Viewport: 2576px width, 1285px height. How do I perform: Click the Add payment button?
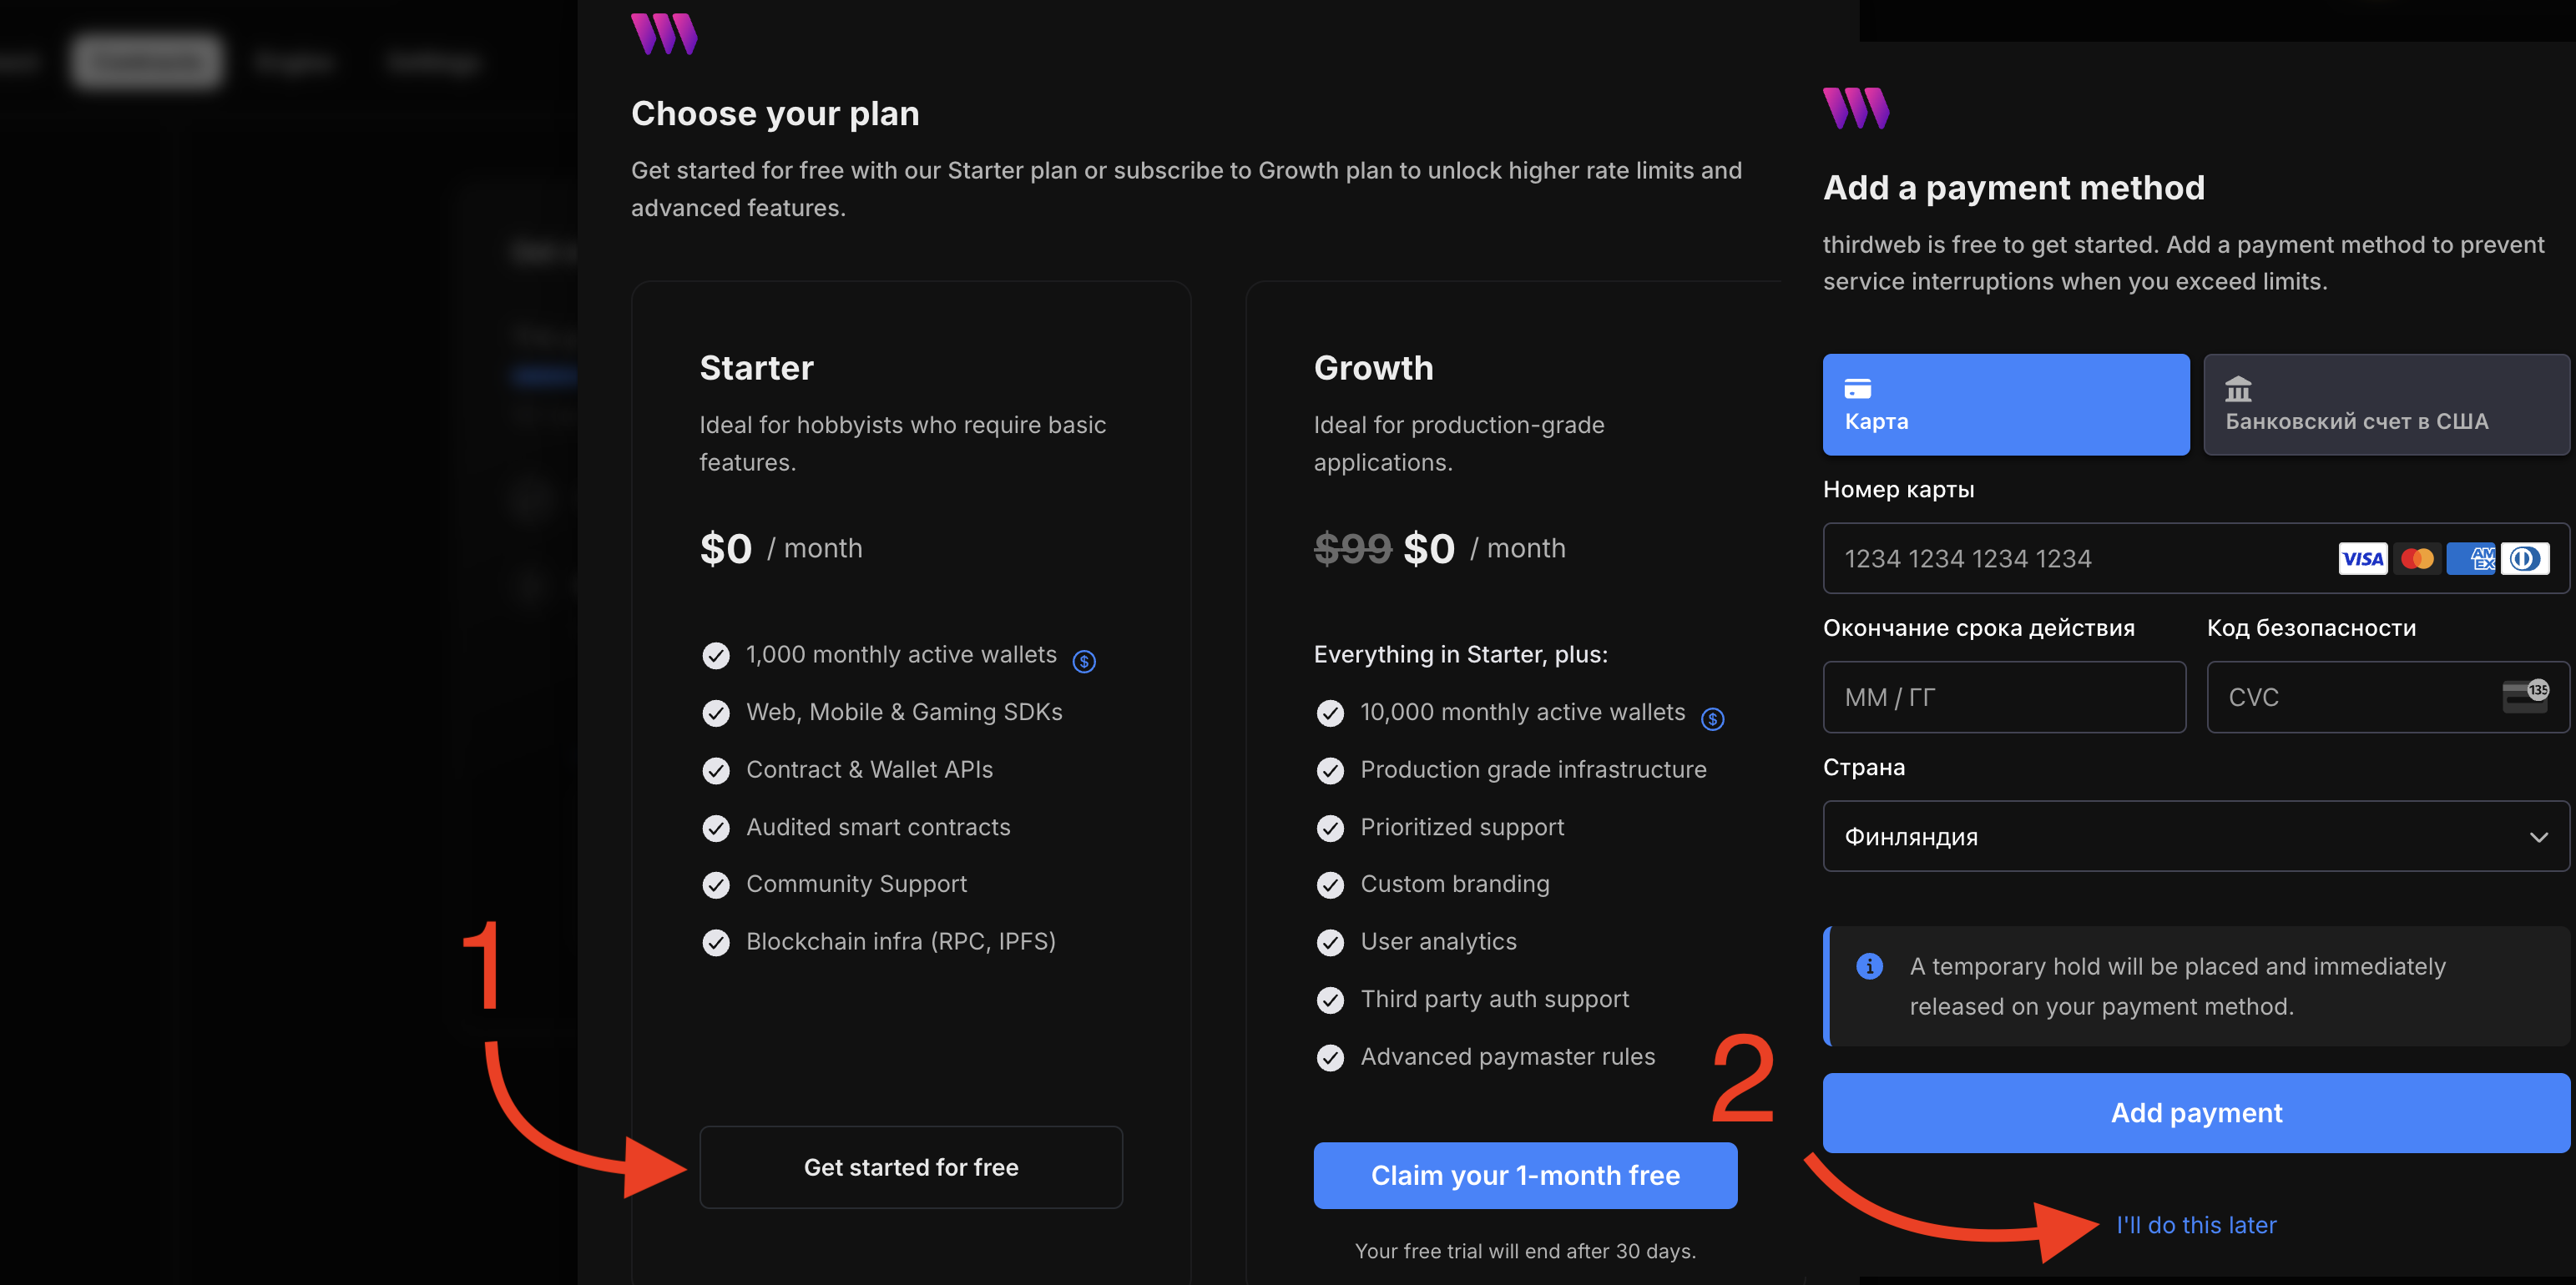pos(2196,1113)
